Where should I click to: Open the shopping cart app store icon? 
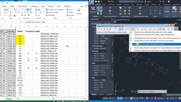pos(160,1)
